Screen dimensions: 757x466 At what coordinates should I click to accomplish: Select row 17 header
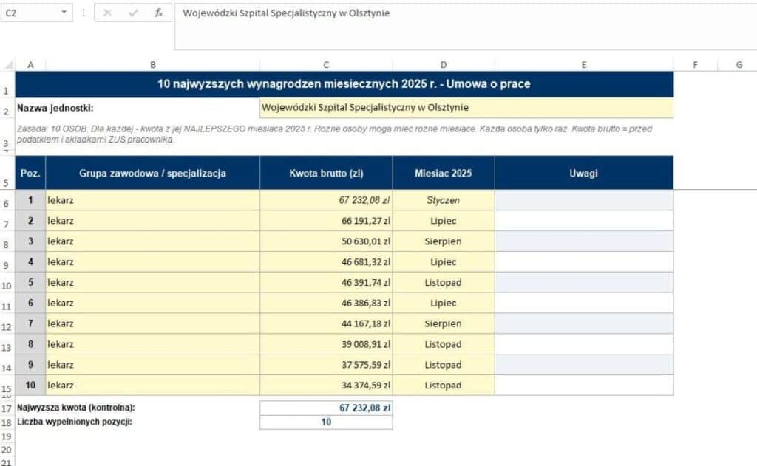(7, 408)
